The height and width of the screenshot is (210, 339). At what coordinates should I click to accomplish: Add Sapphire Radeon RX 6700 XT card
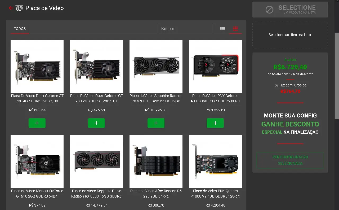click(x=156, y=123)
